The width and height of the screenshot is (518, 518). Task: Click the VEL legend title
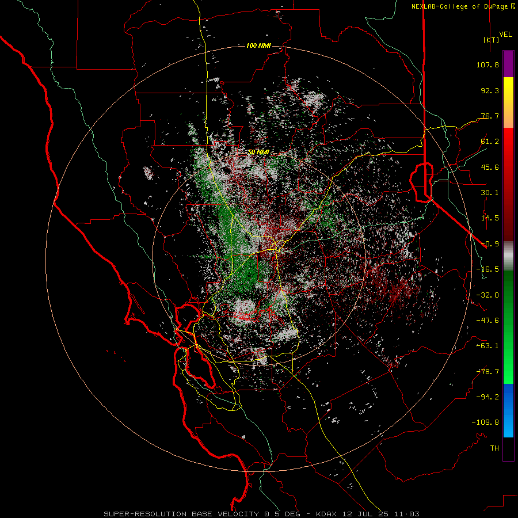[505, 35]
